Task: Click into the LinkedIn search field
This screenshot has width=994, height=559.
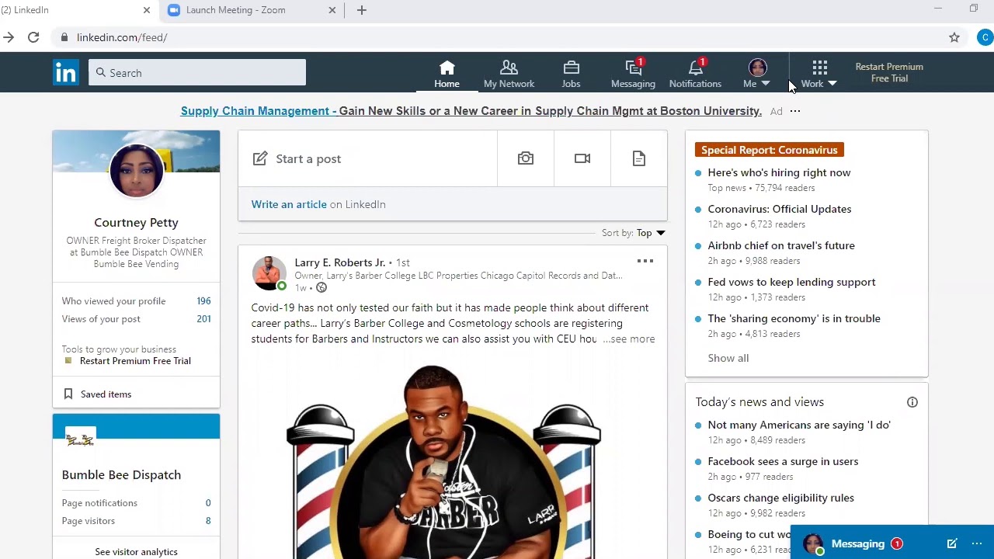Action: pos(197,72)
